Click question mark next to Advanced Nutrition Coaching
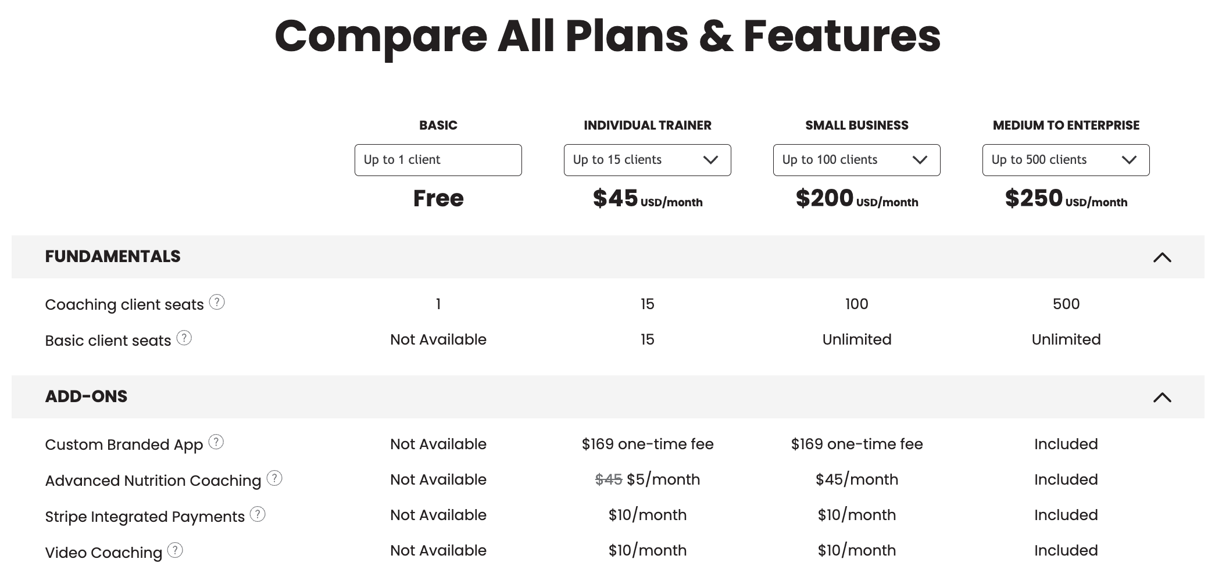The image size is (1215, 566). [x=274, y=478]
